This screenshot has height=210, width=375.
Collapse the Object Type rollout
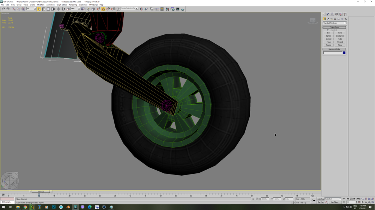[334, 27]
